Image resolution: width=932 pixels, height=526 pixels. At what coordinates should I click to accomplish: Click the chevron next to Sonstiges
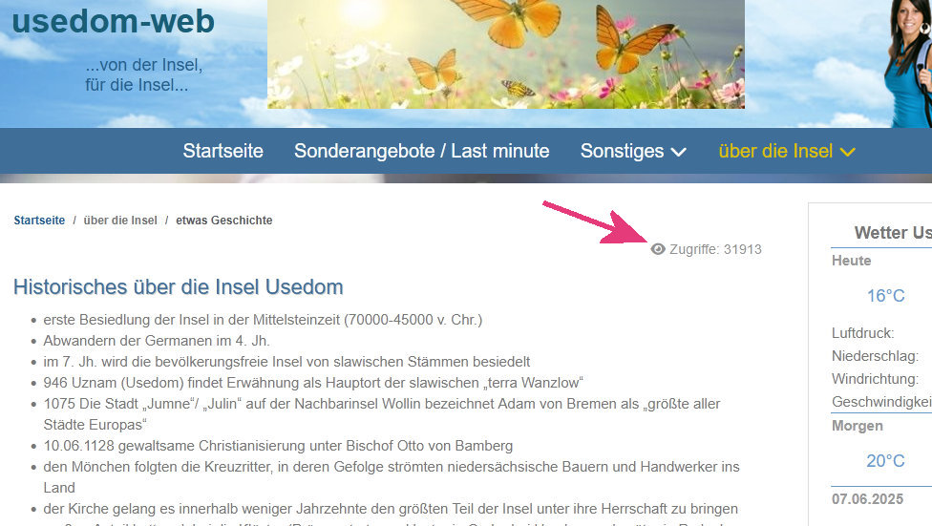point(679,152)
